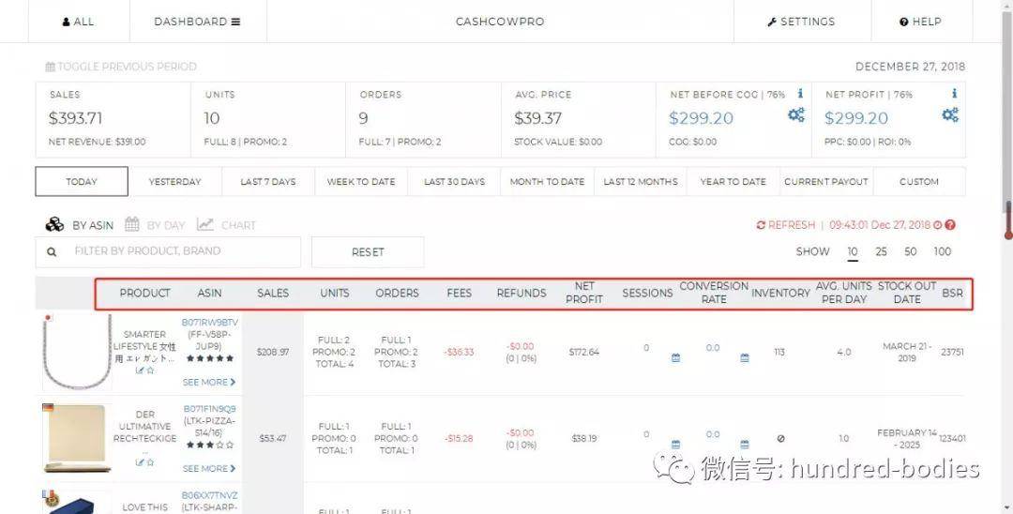Click edit icon under Smarter Lifestyle product
The height and width of the screenshot is (514, 1013).
point(140,370)
